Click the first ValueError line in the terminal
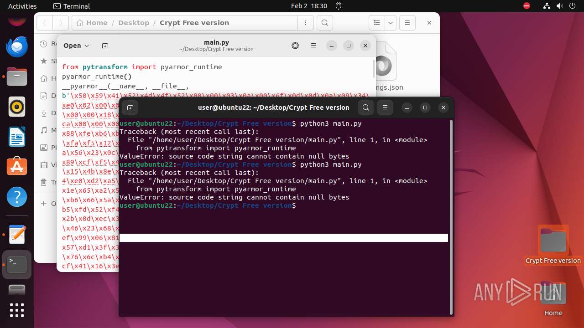The width and height of the screenshot is (584, 328). click(x=234, y=156)
